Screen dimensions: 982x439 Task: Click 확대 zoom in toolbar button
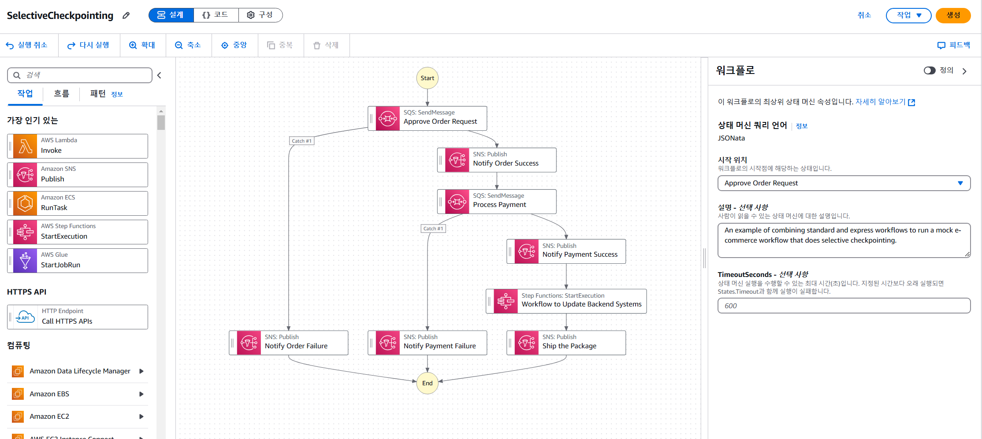click(142, 45)
